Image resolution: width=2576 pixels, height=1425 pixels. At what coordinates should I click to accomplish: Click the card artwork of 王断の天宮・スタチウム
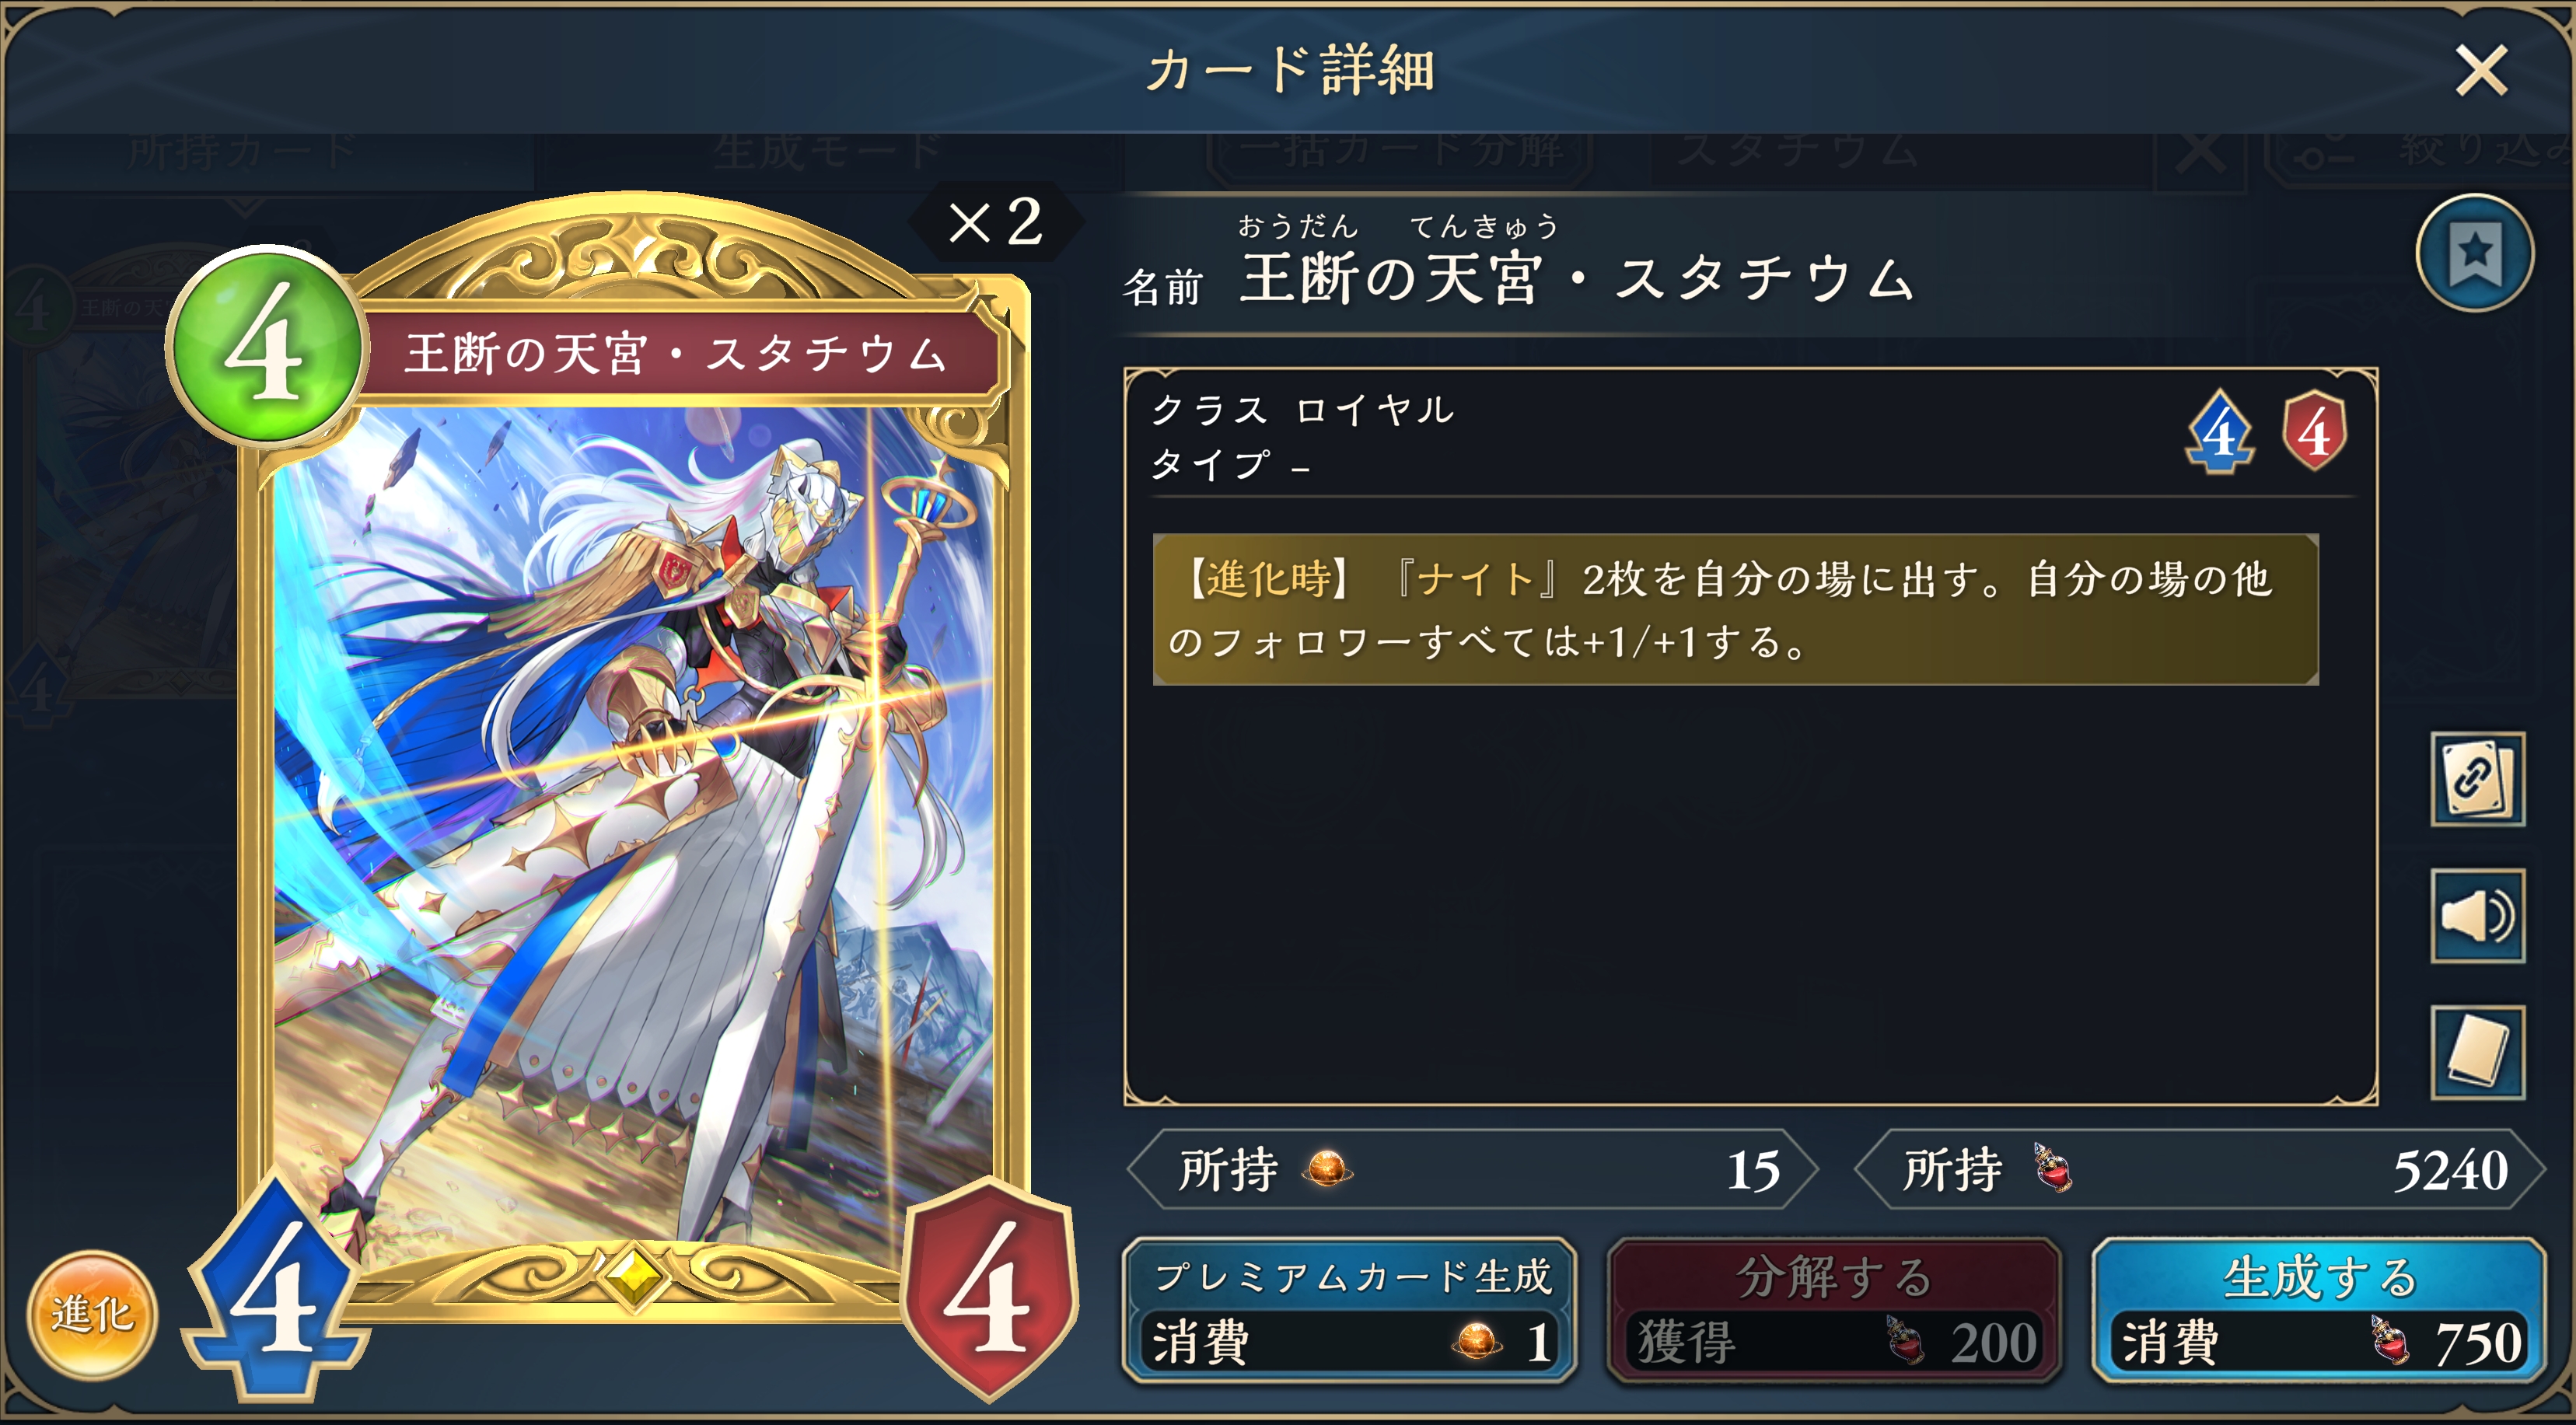[x=634, y=830]
